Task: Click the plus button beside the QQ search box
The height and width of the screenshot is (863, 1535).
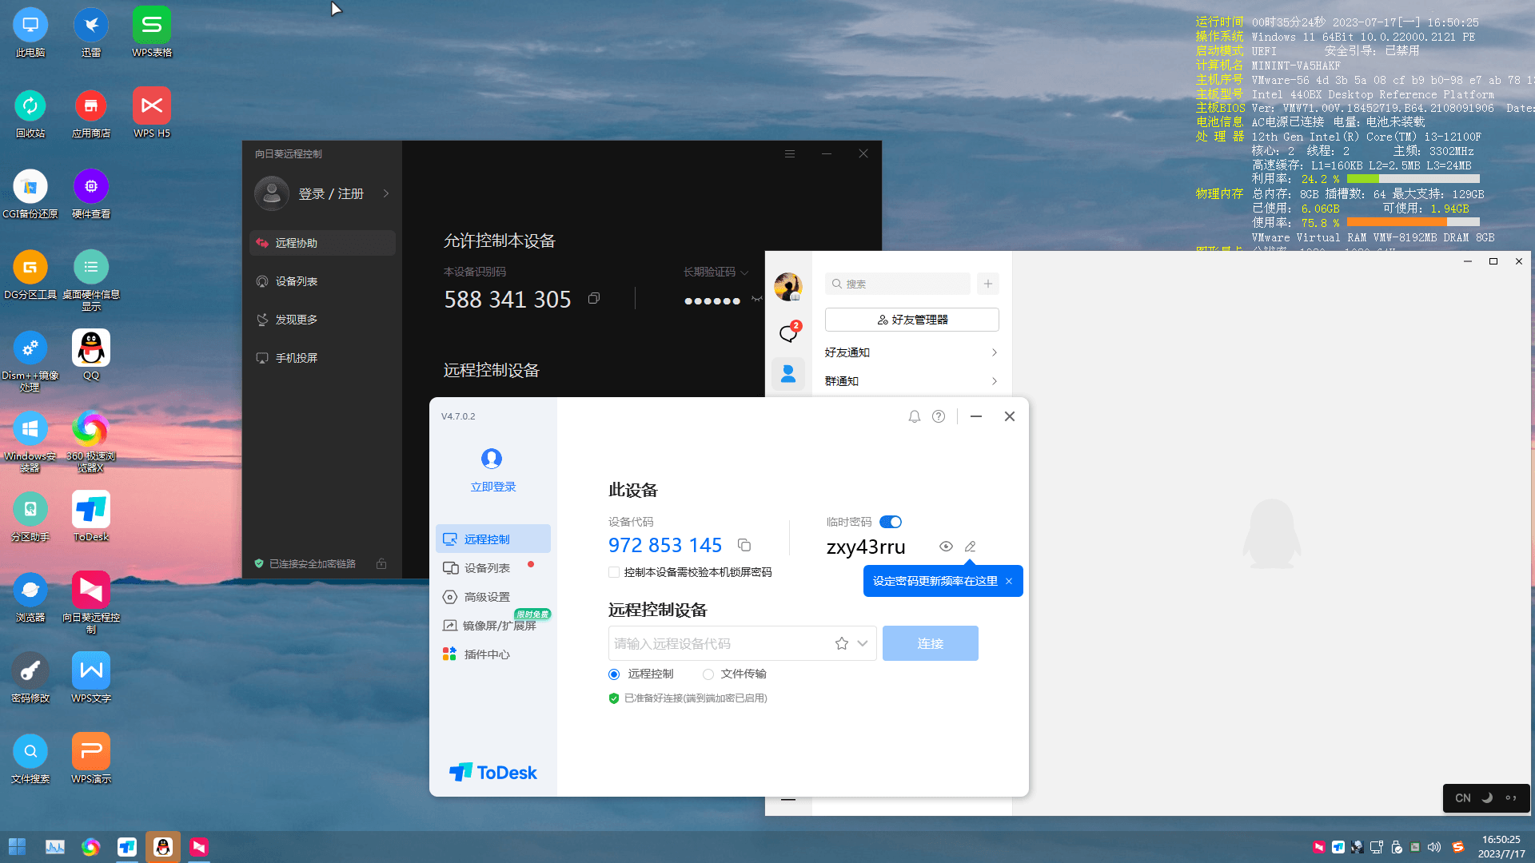Action: pos(988,284)
